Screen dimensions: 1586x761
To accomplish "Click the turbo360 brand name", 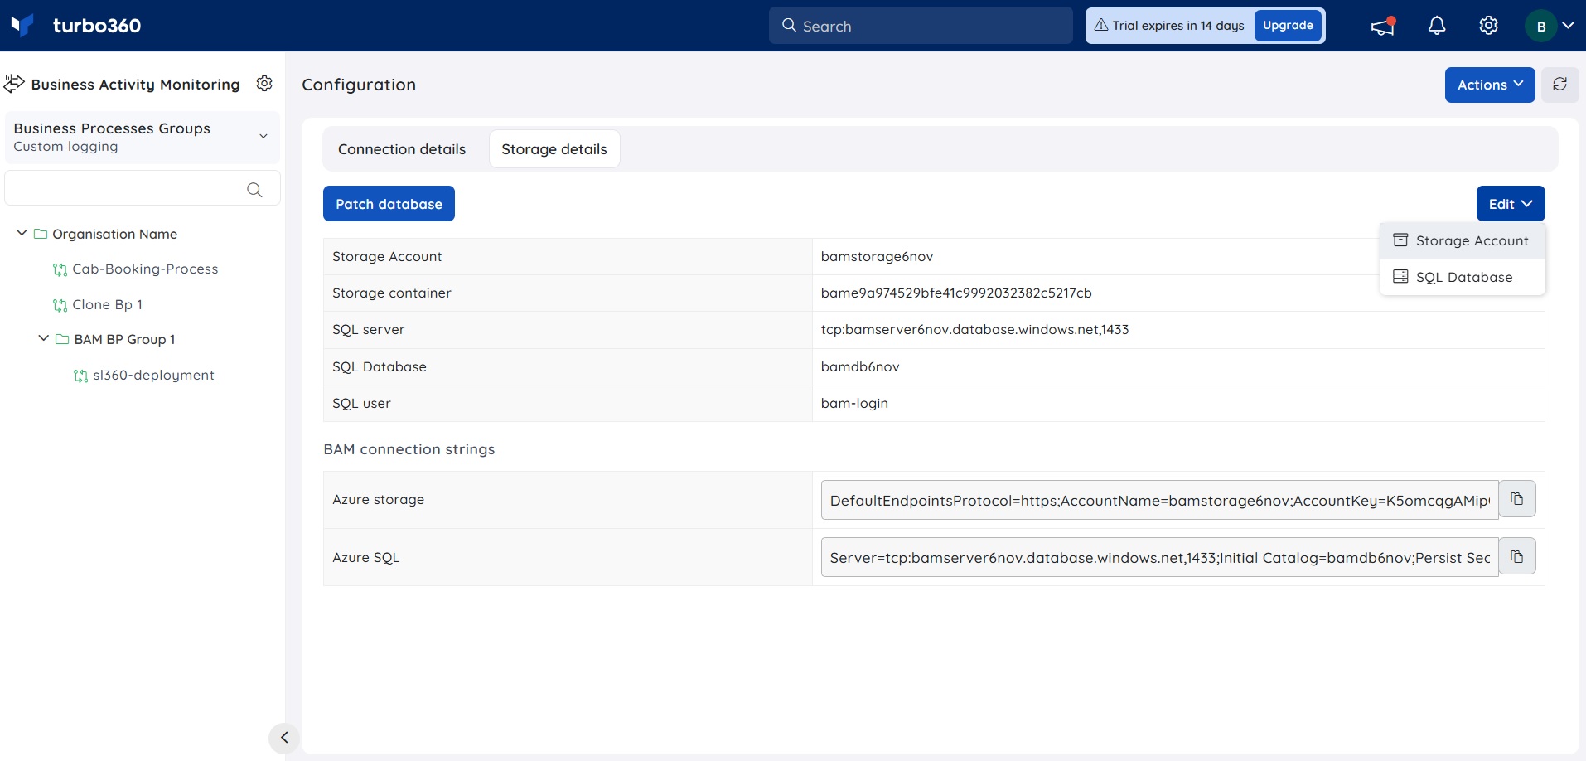I will (x=97, y=26).
